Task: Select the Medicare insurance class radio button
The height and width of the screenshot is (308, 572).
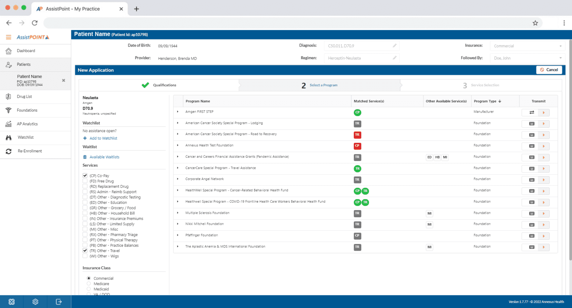Action: (89, 283)
